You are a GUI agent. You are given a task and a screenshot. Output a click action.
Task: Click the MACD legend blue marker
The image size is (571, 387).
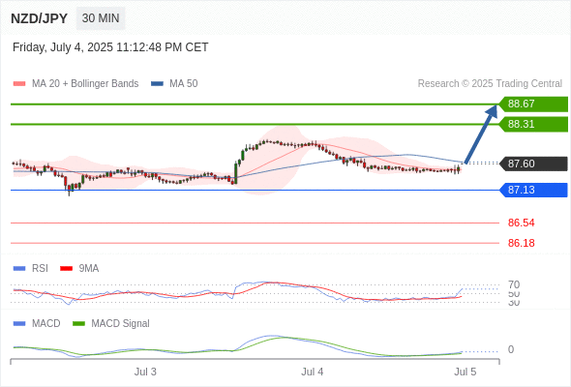pos(19,324)
